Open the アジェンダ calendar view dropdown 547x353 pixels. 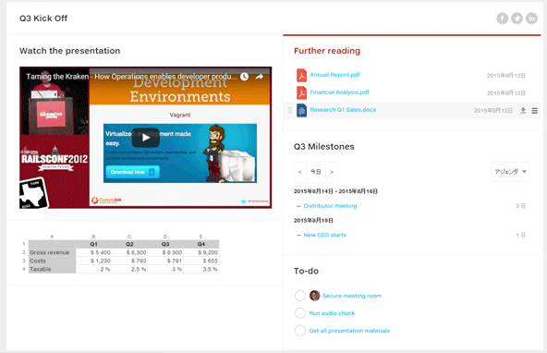click(510, 172)
